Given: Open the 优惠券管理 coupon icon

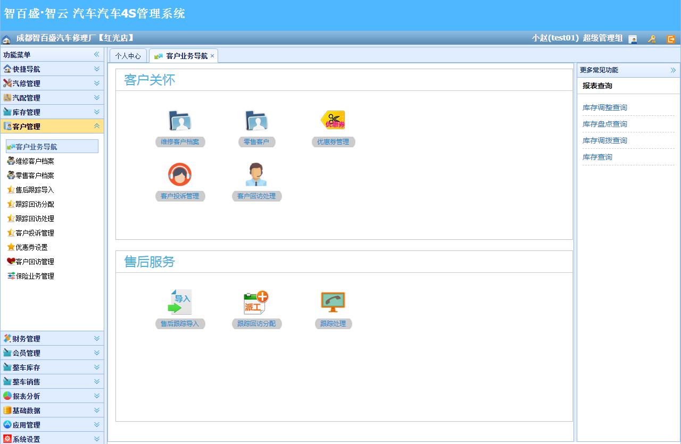Looking at the screenshot, I should coord(333,121).
